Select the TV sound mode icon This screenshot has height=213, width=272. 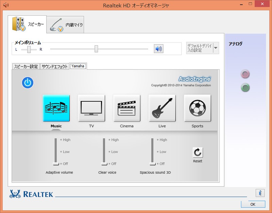[x=91, y=108]
